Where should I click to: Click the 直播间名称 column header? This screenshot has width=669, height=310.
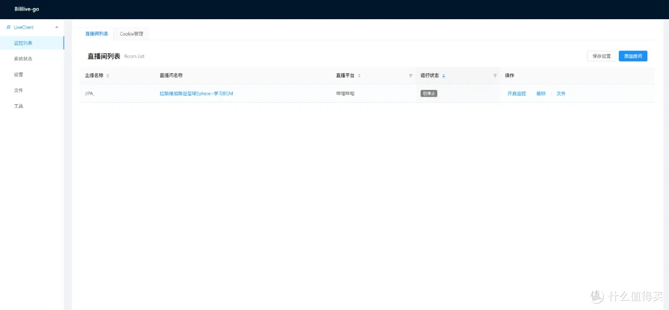pyautogui.click(x=171, y=76)
